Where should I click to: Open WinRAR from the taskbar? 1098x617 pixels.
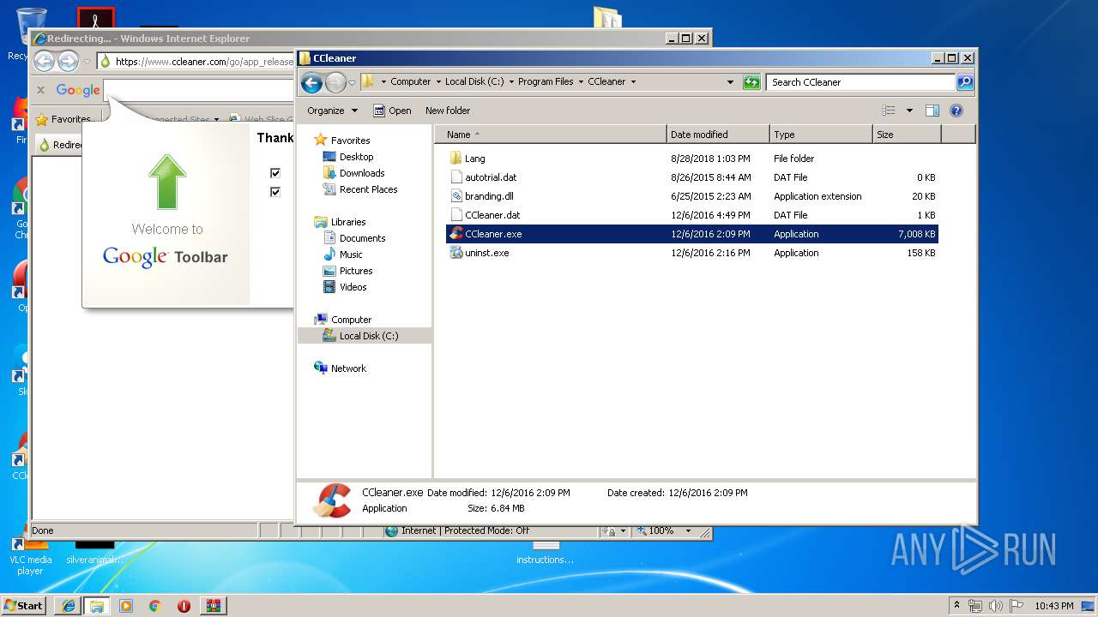(213, 606)
